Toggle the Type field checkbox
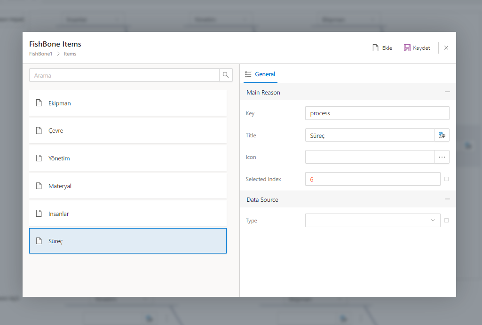The image size is (482, 325). (446, 221)
